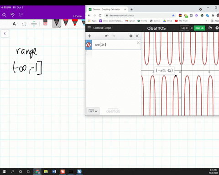
Task: Undo in the Desmos expression list
Action: point(107,36)
